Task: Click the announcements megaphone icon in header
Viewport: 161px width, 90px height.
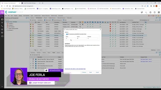Action: pyautogui.click(x=142, y=12)
